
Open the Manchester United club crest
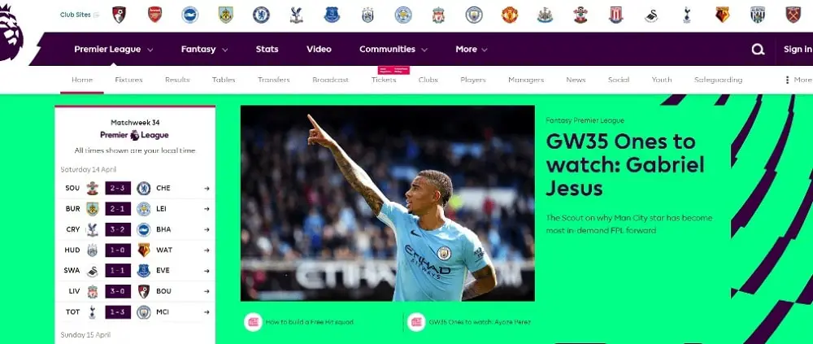(510, 15)
